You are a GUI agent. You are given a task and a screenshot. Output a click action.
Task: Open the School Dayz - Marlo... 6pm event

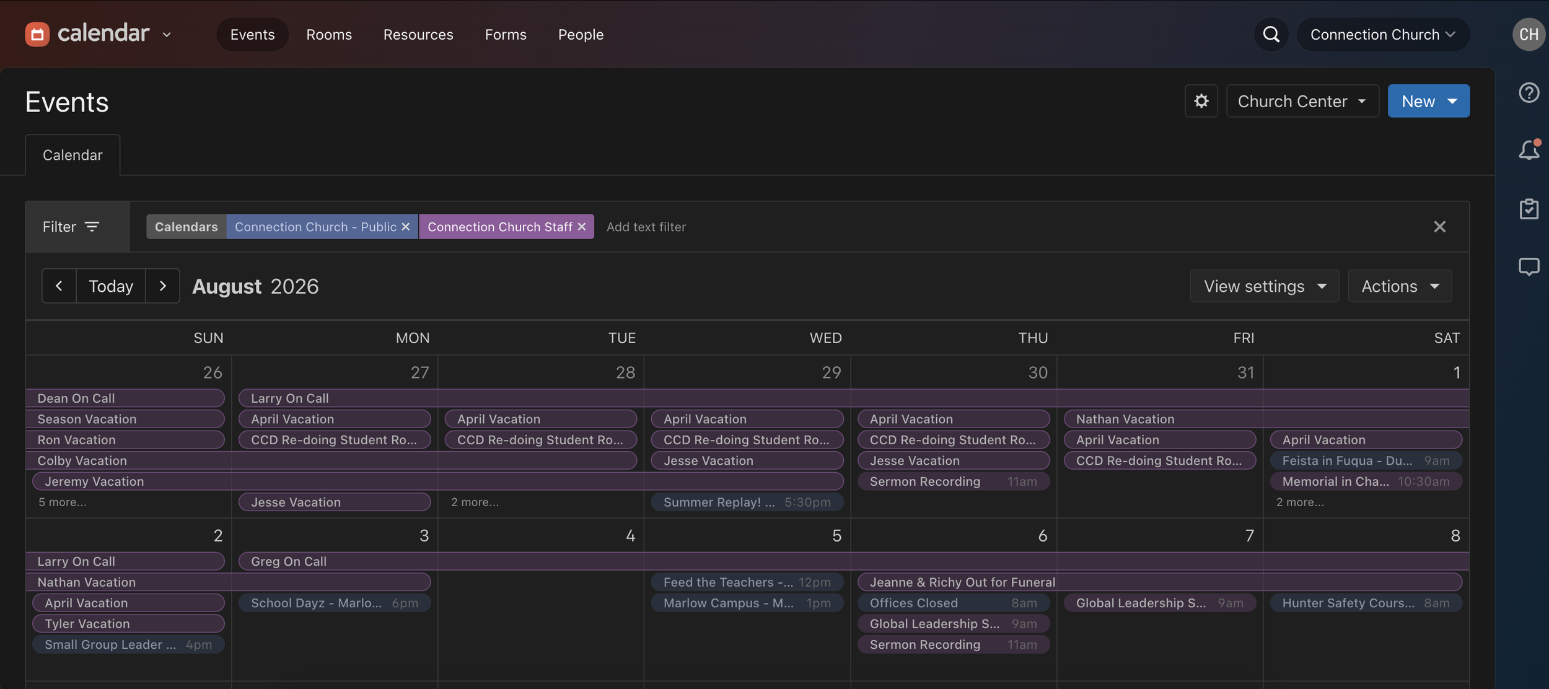click(x=335, y=603)
